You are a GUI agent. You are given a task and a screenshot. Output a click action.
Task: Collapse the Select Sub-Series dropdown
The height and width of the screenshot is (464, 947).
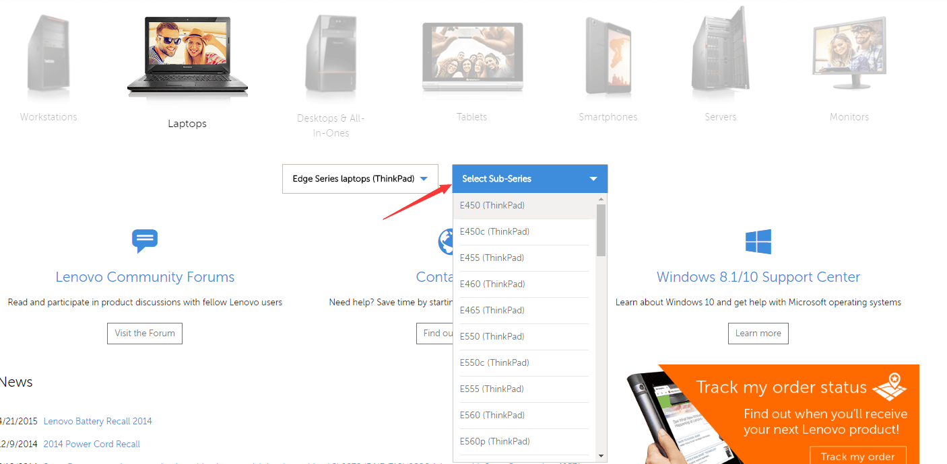point(530,179)
